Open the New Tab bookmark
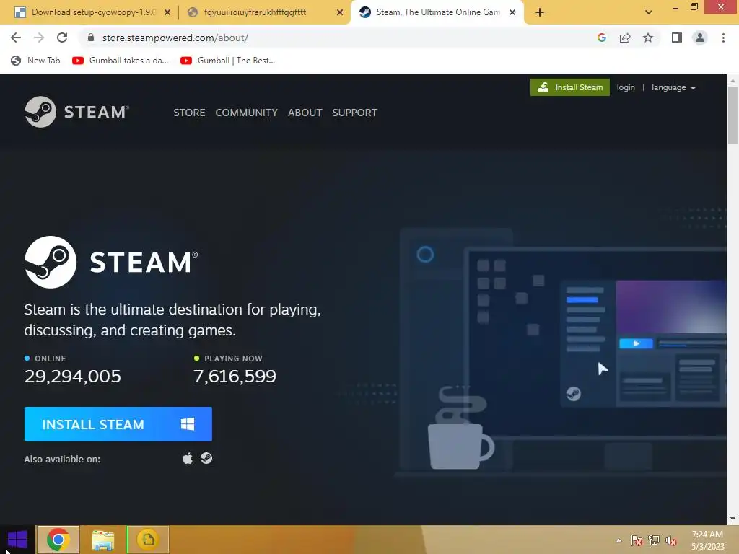Viewport: 739px width, 554px height. (x=35, y=61)
